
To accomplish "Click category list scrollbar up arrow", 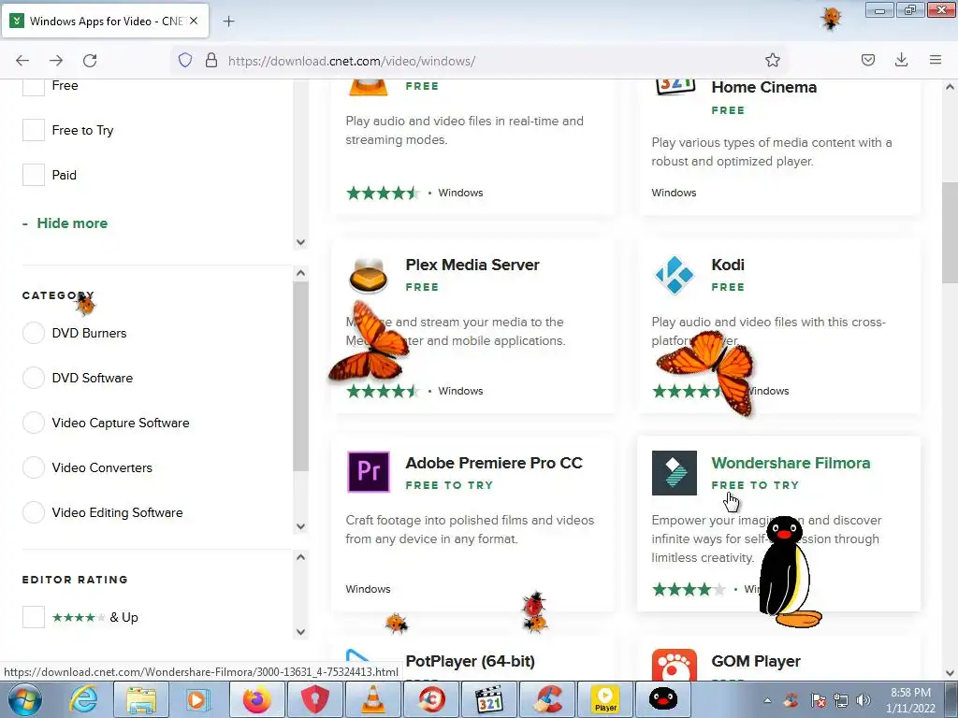I will 300,273.
